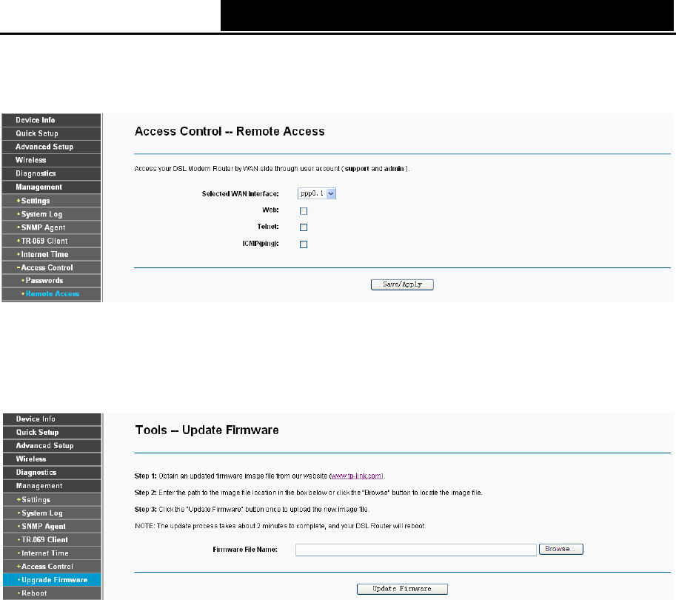Click the Firmware File Name input field

415,550
